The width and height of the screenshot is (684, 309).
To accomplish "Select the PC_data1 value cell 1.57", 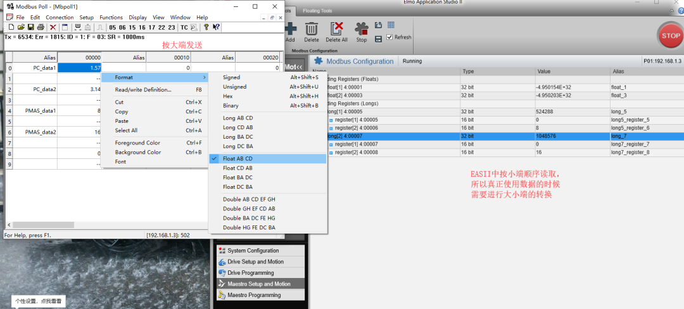I will pos(79,68).
